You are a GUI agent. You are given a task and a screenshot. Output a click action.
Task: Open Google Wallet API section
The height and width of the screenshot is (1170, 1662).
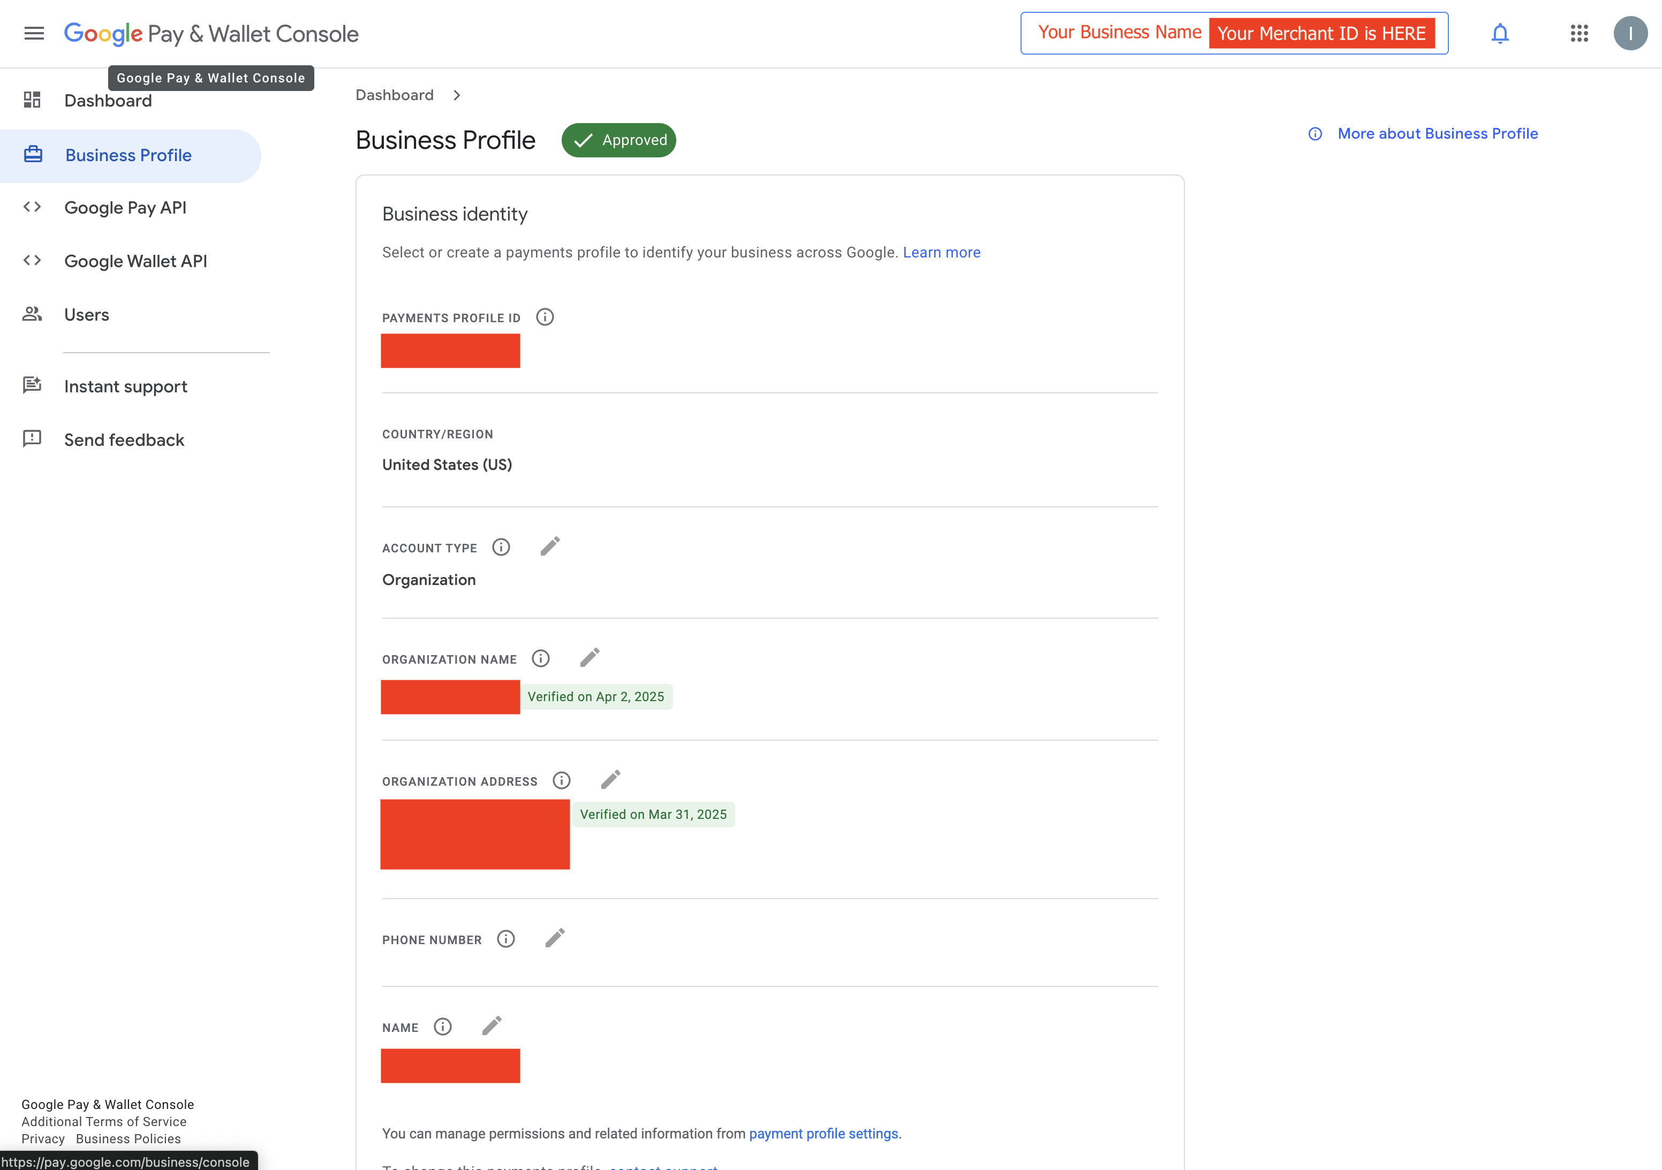point(135,261)
